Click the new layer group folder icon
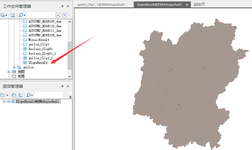252x150 pixels. click(3, 95)
